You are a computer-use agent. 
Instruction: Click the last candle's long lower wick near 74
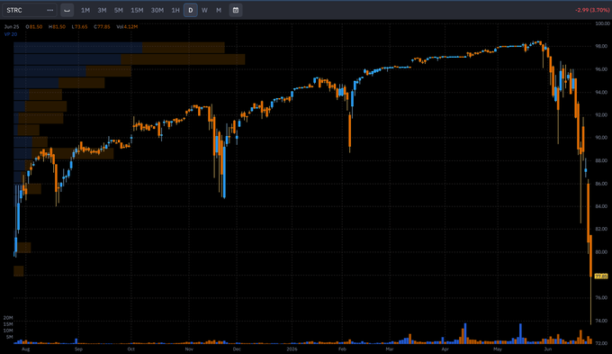590,301
